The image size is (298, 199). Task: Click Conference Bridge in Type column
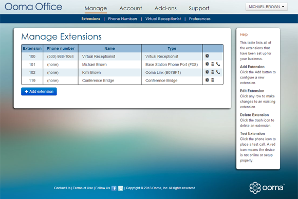(x=161, y=81)
